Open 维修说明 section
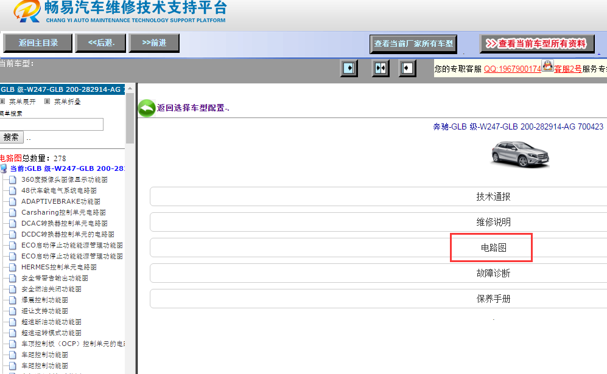Image resolution: width=607 pixels, height=374 pixels. (493, 222)
